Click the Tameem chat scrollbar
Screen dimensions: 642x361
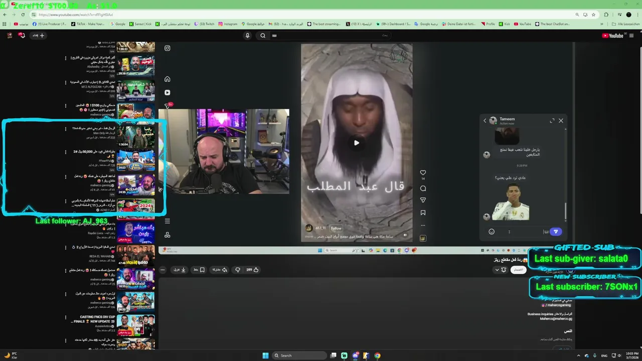(x=566, y=211)
